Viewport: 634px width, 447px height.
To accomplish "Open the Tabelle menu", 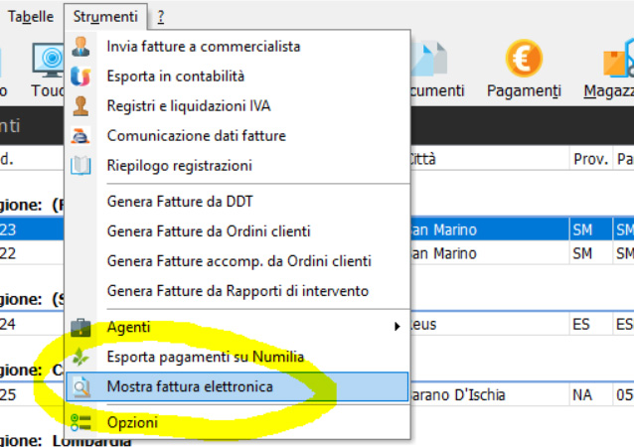I will pos(31,17).
